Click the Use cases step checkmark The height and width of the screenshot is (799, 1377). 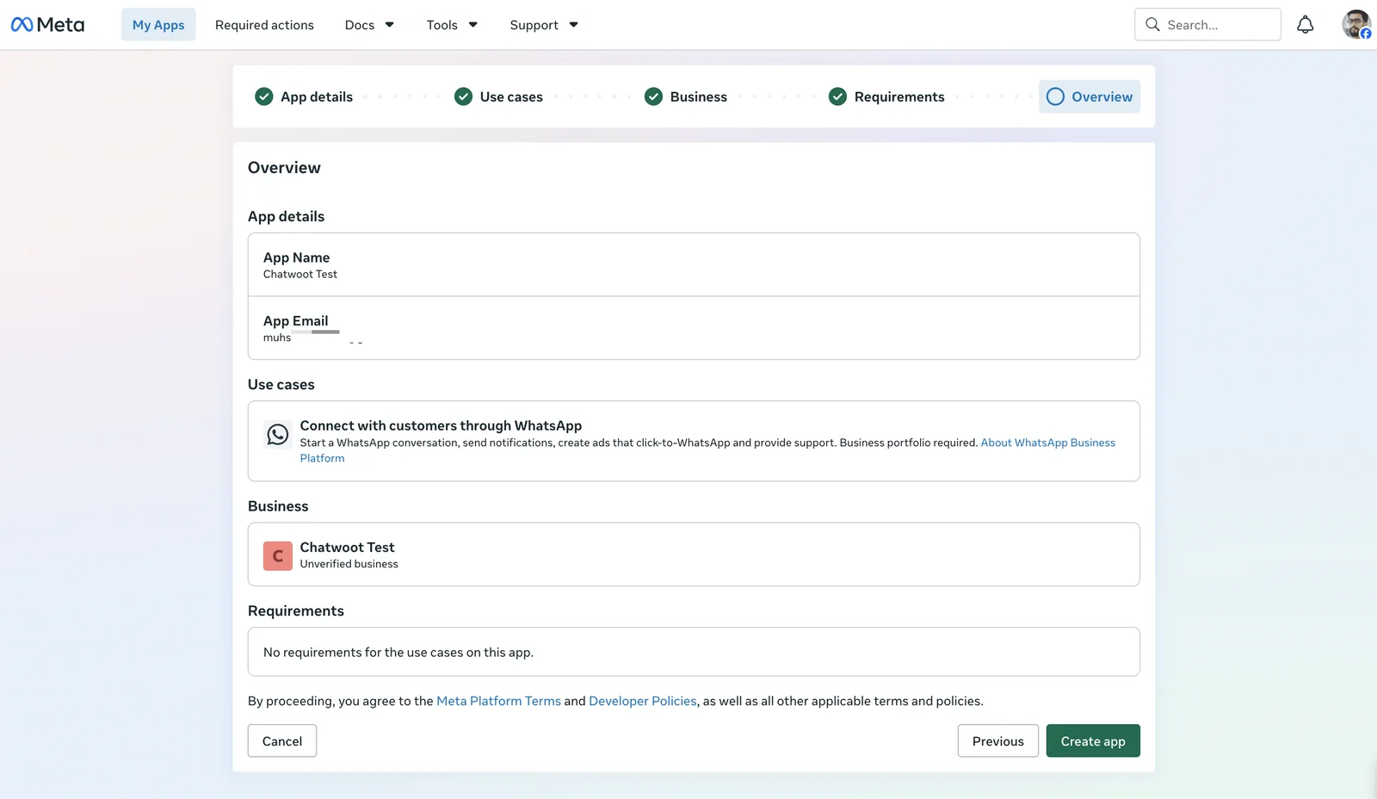click(463, 96)
